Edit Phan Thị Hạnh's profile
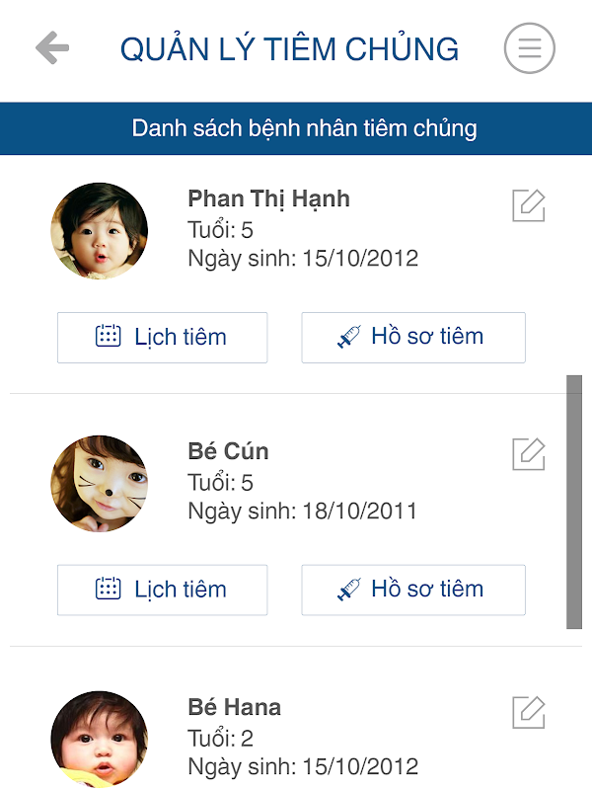The height and width of the screenshot is (790, 592). pyautogui.click(x=529, y=205)
